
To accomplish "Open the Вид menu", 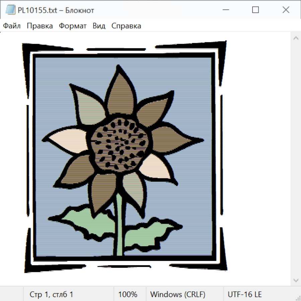I will click(99, 26).
